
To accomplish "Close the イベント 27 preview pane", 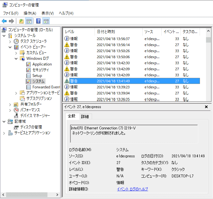I will [x=206, y=107].
